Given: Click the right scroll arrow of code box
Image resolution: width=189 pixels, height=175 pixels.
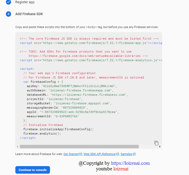Looking at the screenshot, I should pyautogui.click(x=160, y=147).
